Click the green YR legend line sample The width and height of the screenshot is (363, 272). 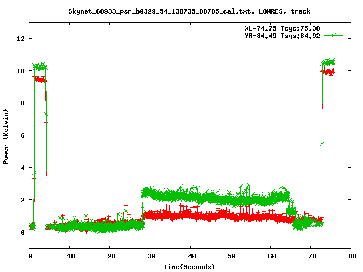(334, 35)
